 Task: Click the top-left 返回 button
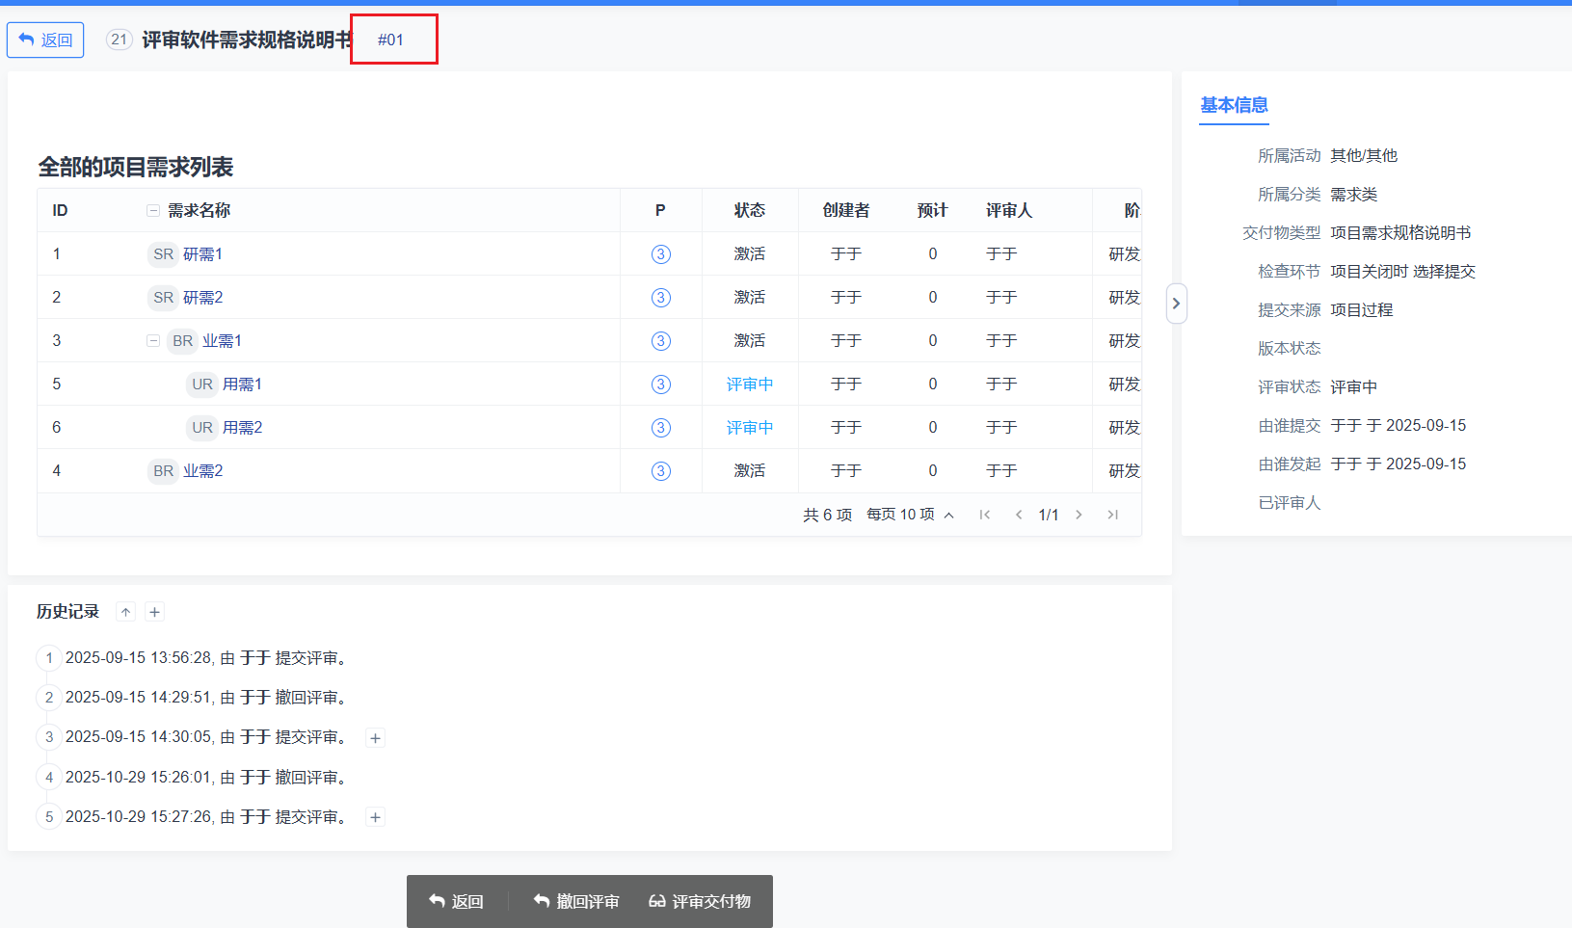point(45,40)
